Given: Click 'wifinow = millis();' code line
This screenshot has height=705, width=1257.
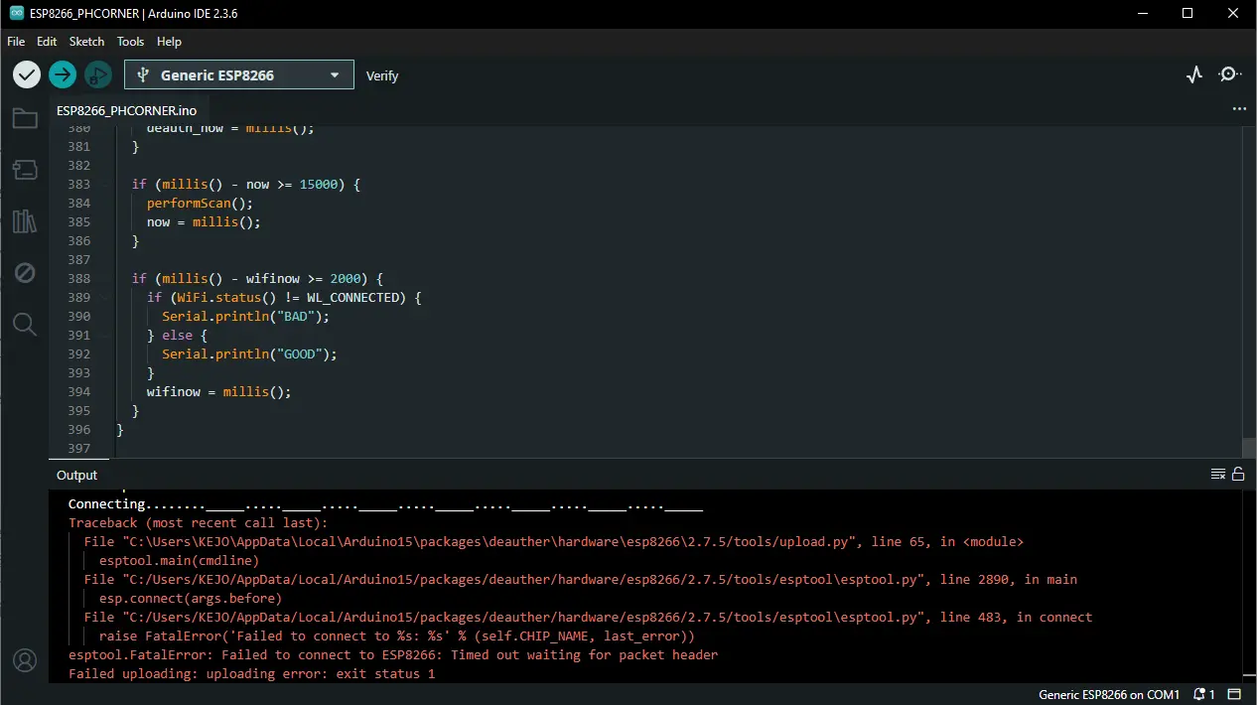Looking at the screenshot, I should coord(218,392).
